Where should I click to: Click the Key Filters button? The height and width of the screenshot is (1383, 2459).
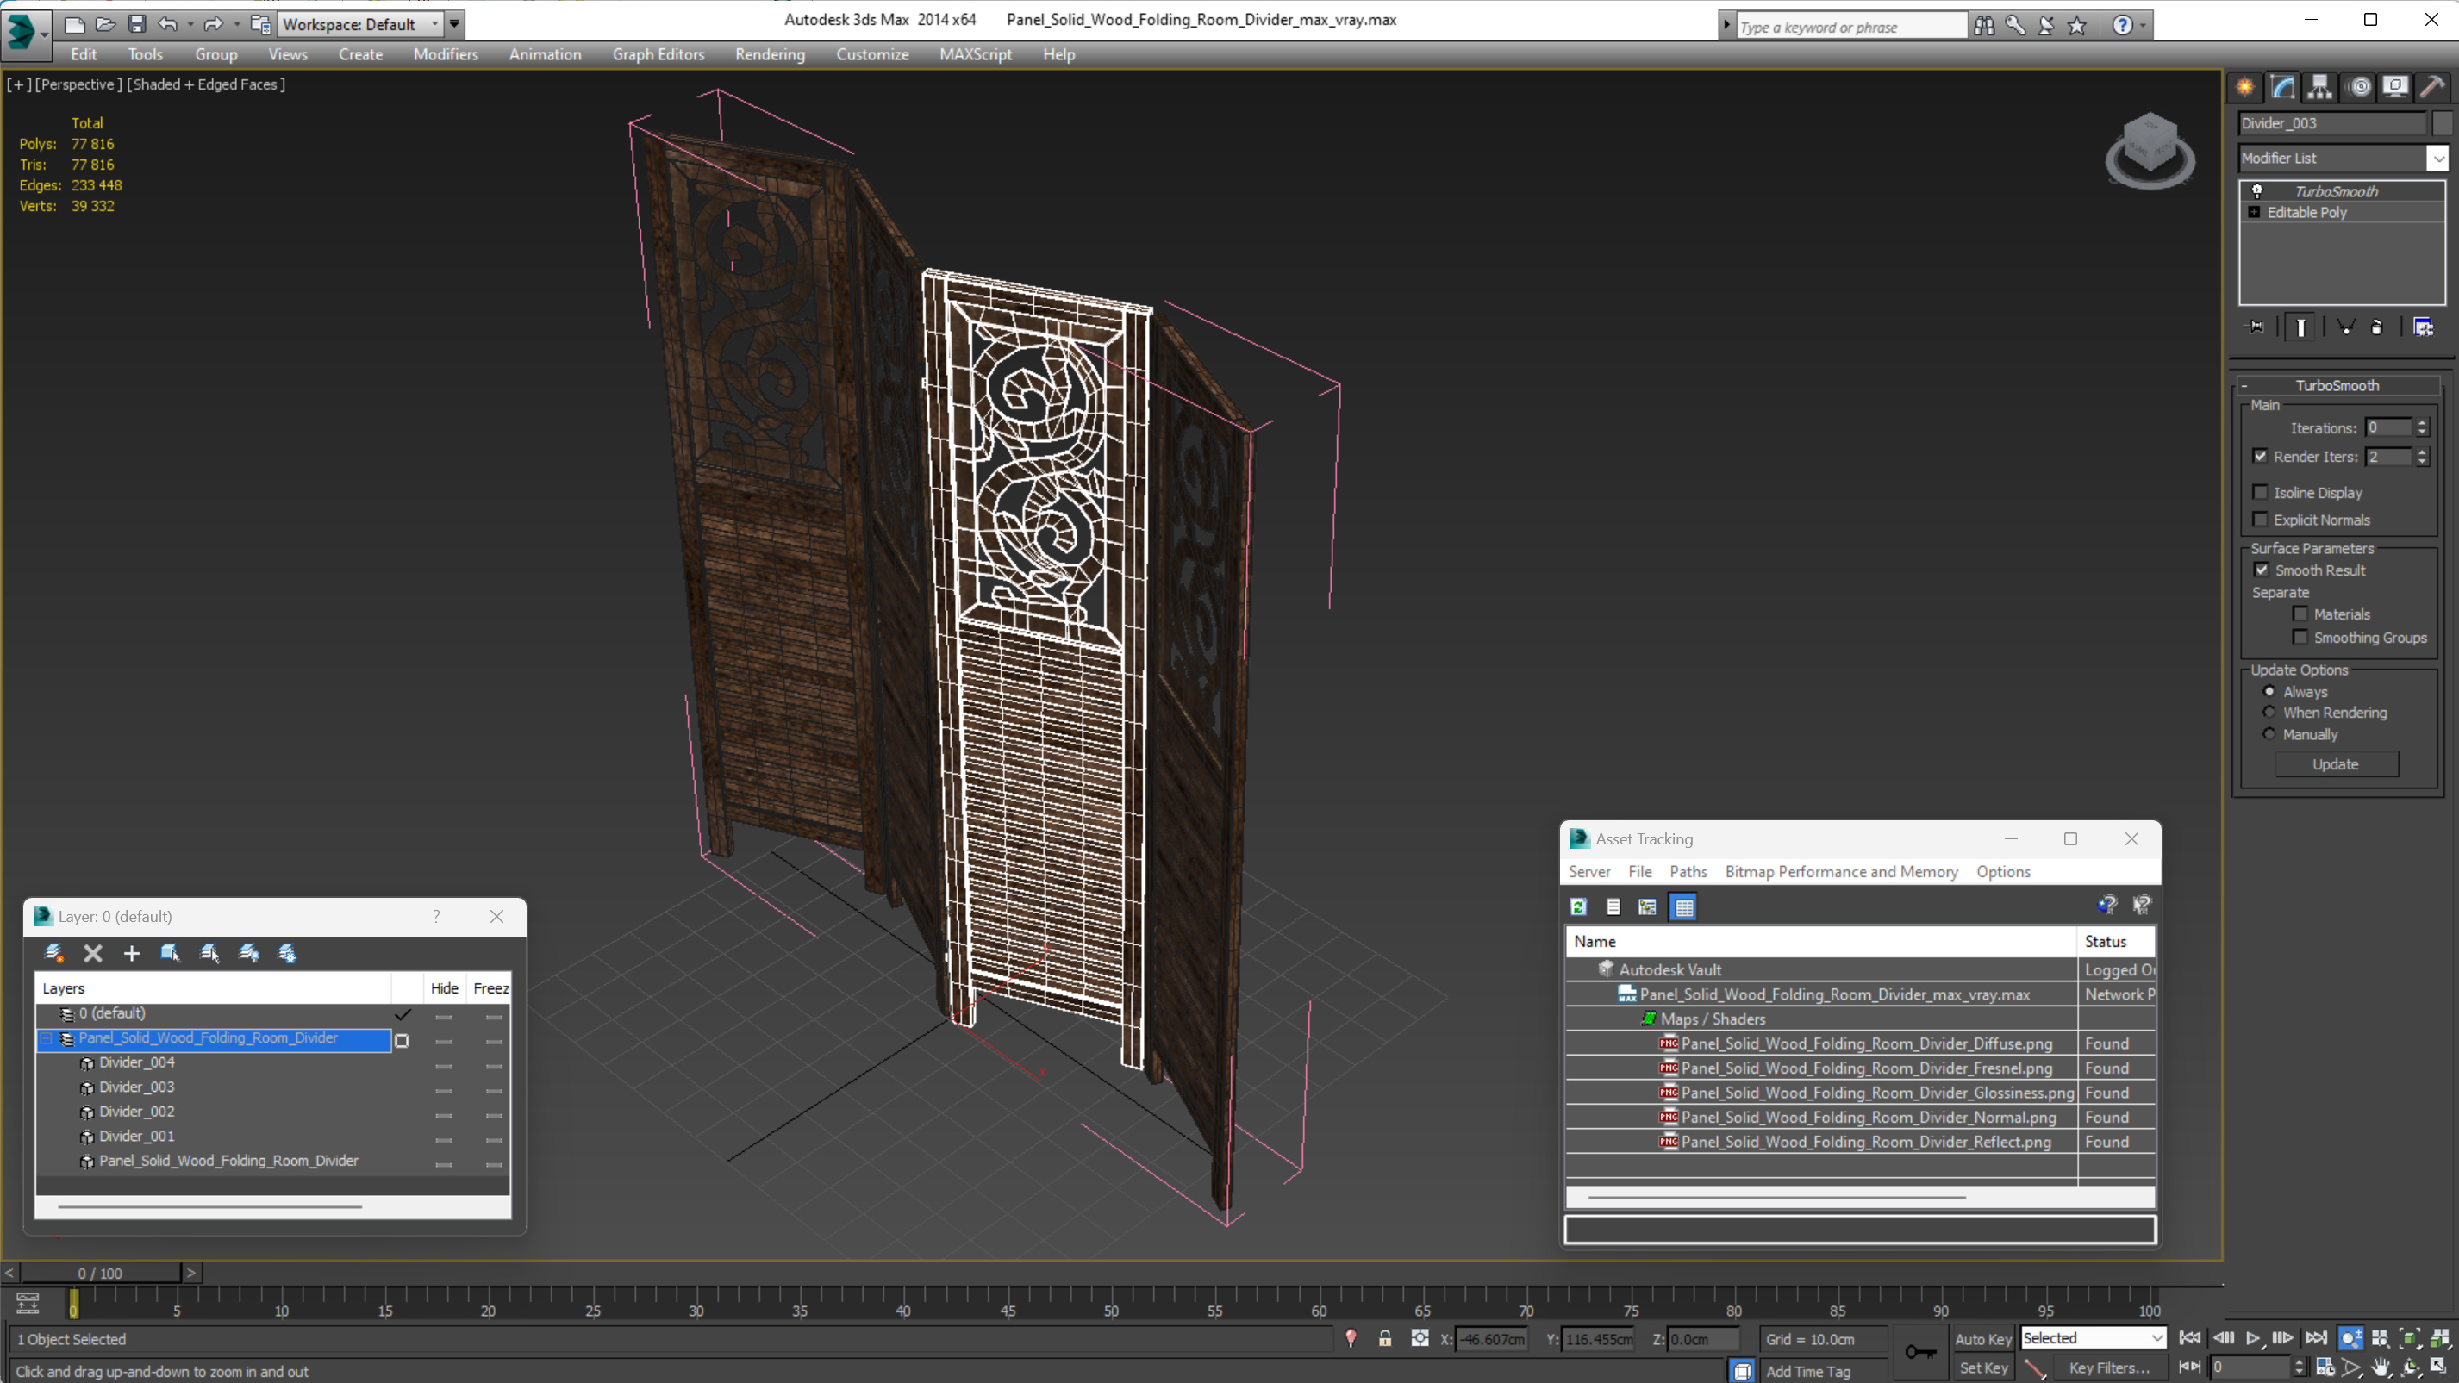[2110, 1367]
